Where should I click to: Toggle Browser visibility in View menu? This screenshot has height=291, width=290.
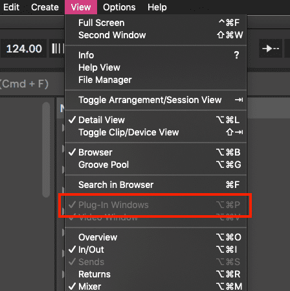pyautogui.click(x=155, y=152)
